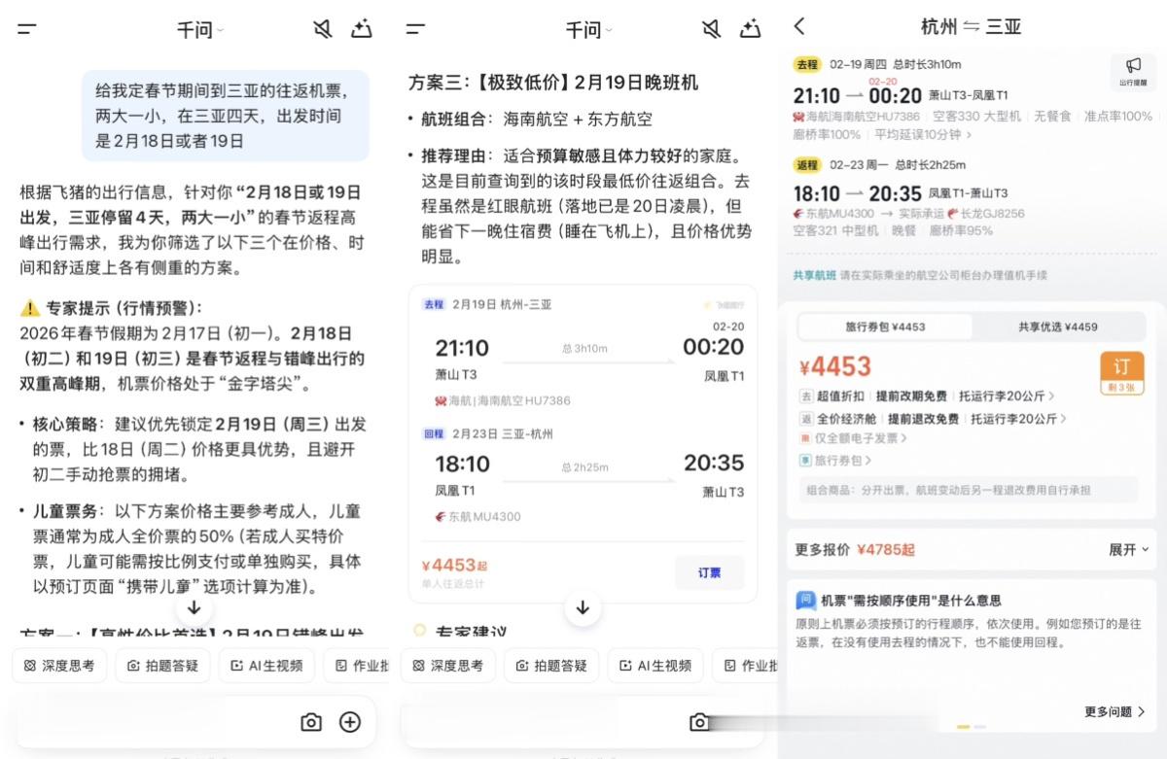The width and height of the screenshot is (1167, 759).
Task: Enable 深度思考 chip on the 方案三 screen
Action: click(448, 666)
